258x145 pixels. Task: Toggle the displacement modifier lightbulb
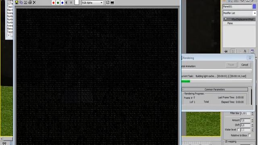click(x=226, y=19)
